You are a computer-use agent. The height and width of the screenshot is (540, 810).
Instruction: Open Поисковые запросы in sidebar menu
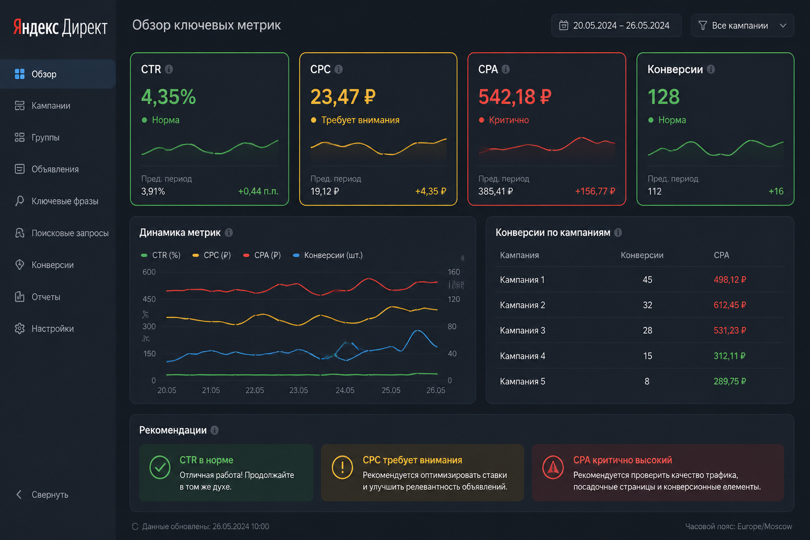58,233
